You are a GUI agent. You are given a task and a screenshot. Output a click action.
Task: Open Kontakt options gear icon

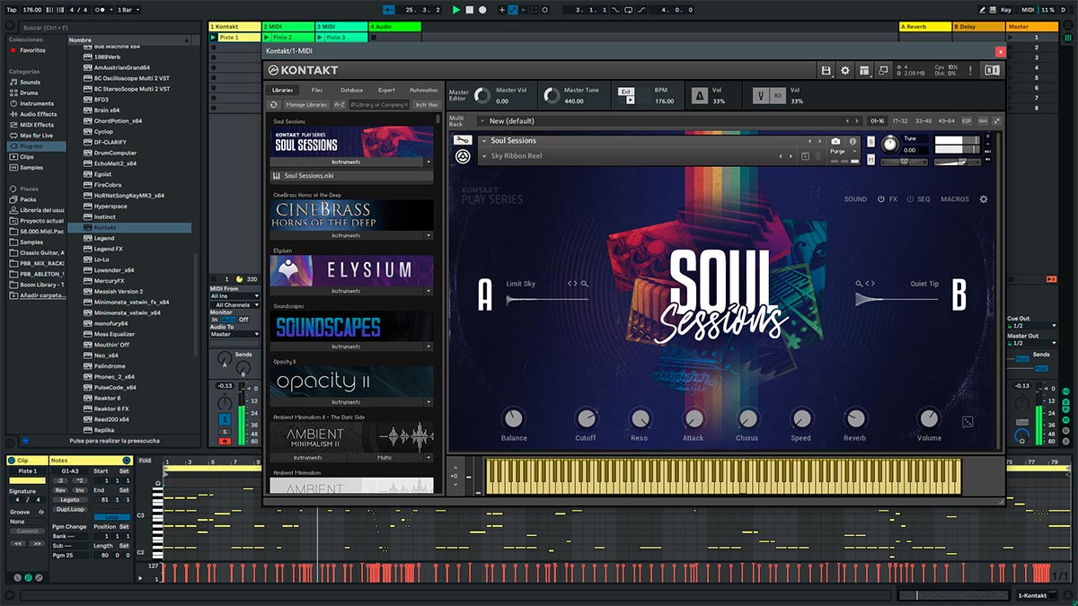[x=844, y=70]
